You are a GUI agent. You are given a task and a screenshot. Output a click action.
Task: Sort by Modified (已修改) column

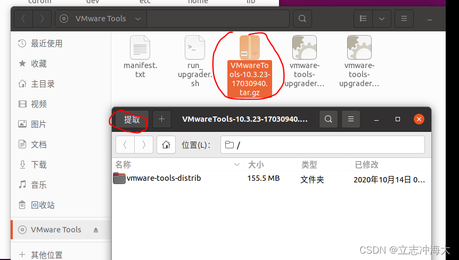click(x=366, y=165)
